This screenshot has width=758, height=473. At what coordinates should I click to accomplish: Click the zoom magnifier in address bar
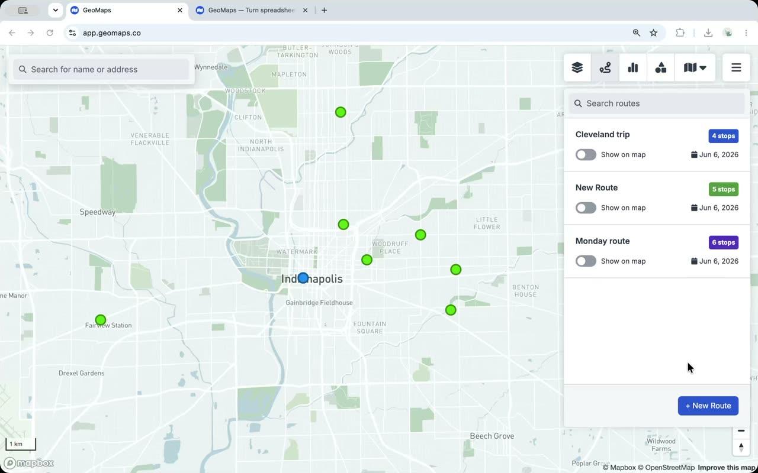637,33
